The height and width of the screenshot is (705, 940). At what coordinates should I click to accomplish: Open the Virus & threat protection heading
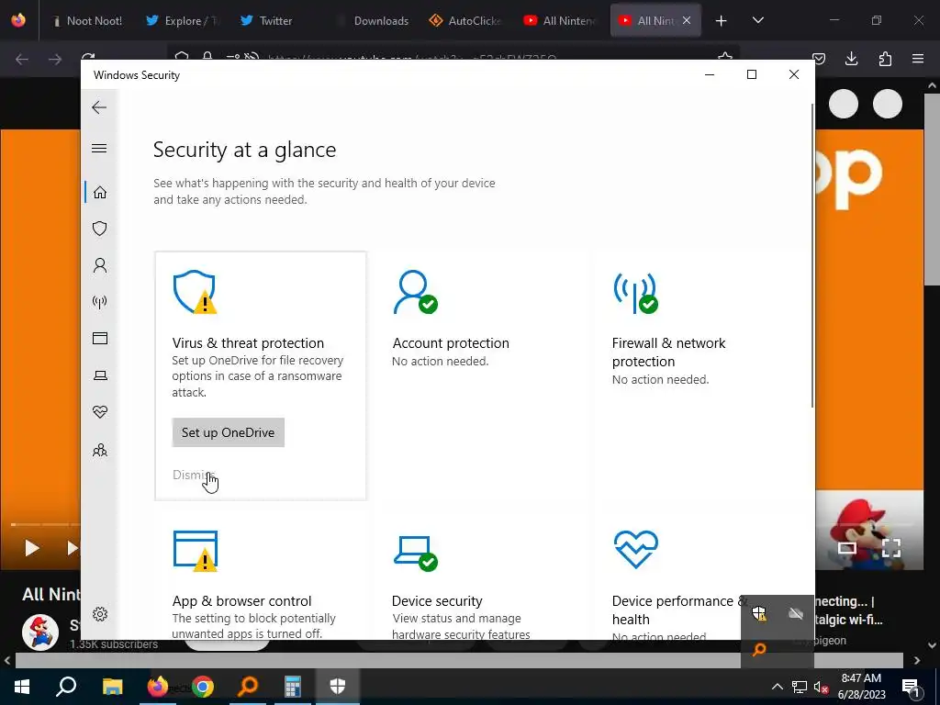point(248,343)
